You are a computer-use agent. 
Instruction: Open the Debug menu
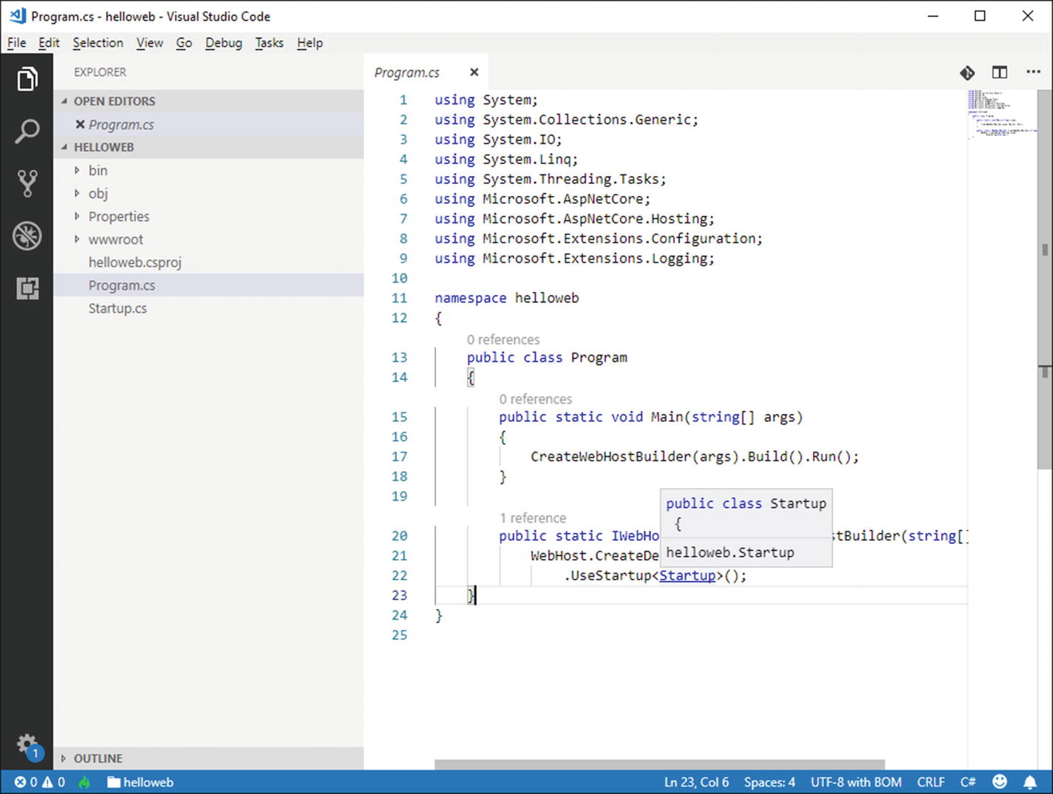(x=223, y=43)
